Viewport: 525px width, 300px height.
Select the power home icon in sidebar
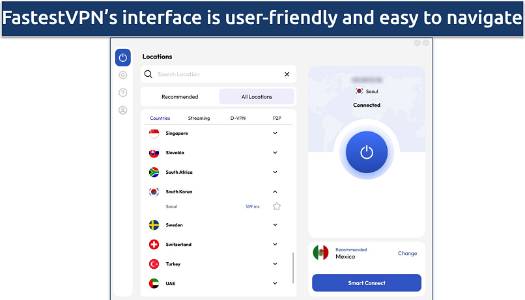tap(122, 57)
